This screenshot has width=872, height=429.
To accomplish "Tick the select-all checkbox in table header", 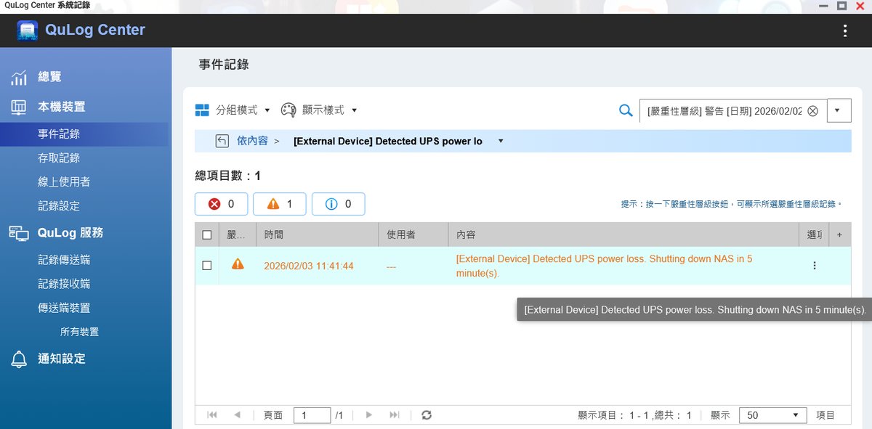I will pos(207,235).
